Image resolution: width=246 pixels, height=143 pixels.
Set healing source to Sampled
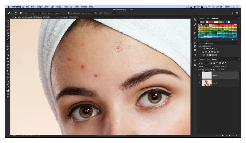[51, 13]
